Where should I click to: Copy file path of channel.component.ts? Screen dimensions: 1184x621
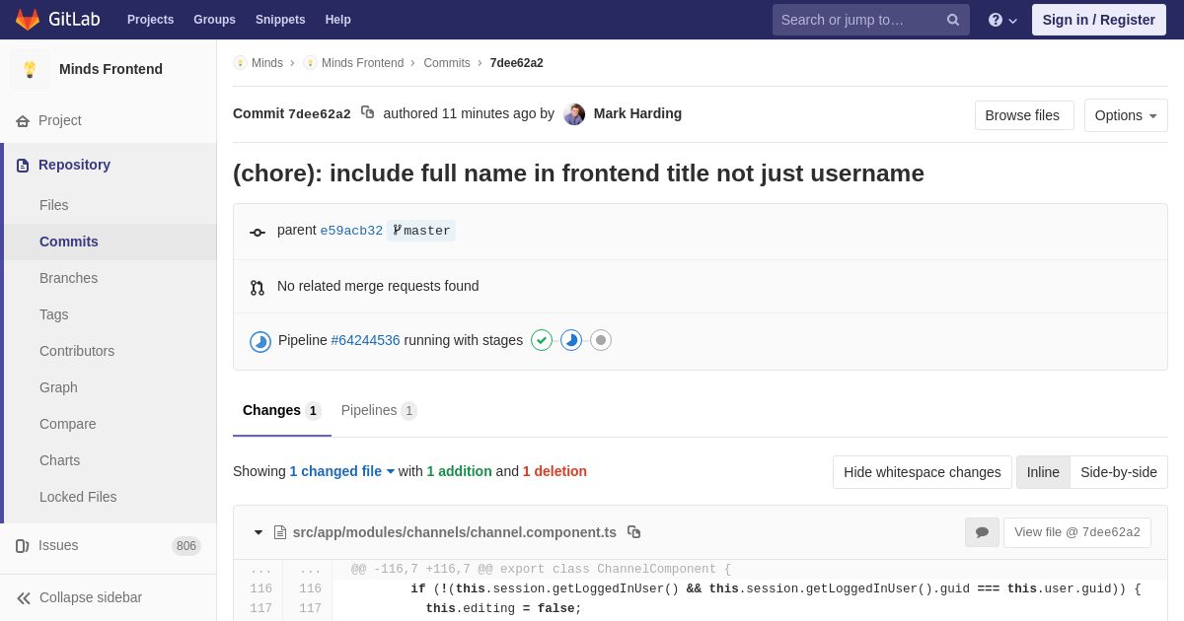(x=634, y=532)
